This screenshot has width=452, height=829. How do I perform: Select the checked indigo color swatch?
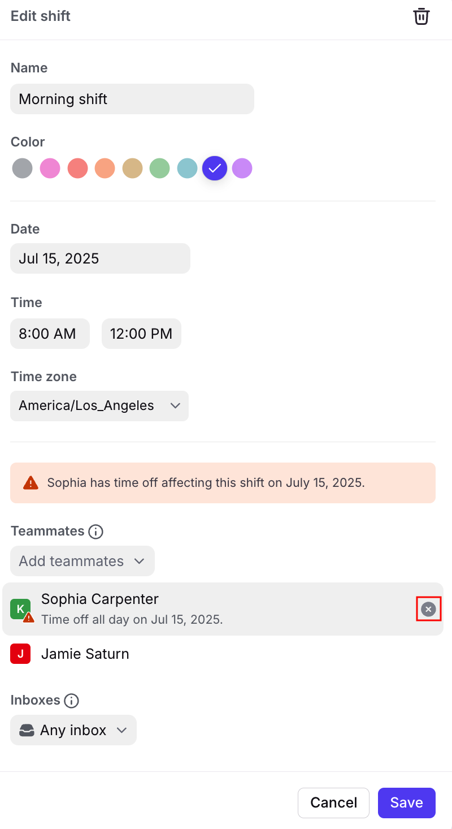215,169
